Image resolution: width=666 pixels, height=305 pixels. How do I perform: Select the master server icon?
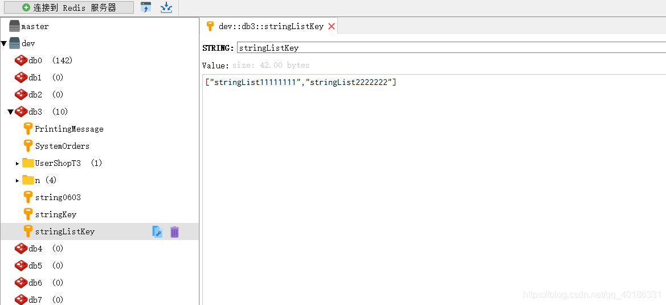[14, 26]
